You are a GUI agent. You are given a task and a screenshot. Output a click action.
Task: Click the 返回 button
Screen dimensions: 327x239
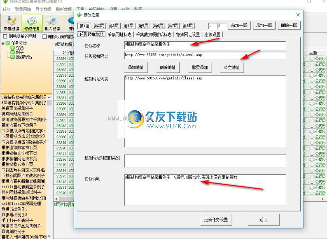point(263,220)
